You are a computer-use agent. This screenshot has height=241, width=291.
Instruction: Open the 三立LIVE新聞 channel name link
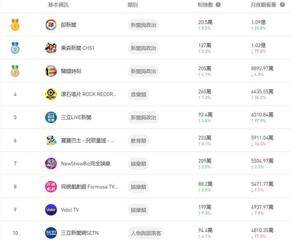pos(76,117)
